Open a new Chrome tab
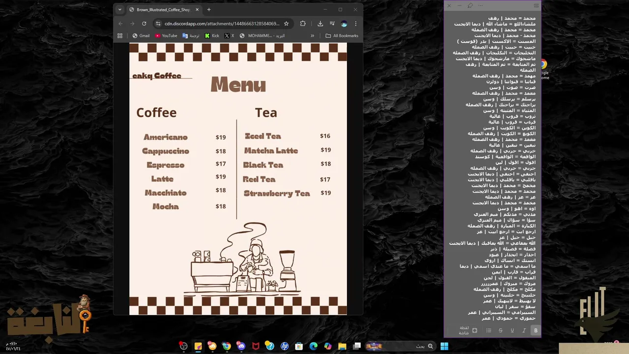Screen dimensions: 629x354 pos(209,9)
